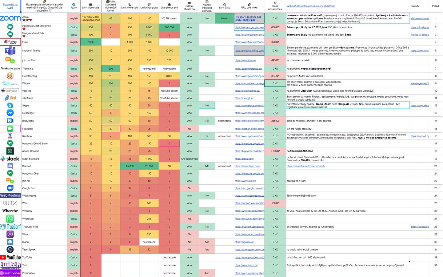The height and width of the screenshot is (277, 443).
Task: Select the 'Ano (plan Plus)' cell
Action: 190,159
